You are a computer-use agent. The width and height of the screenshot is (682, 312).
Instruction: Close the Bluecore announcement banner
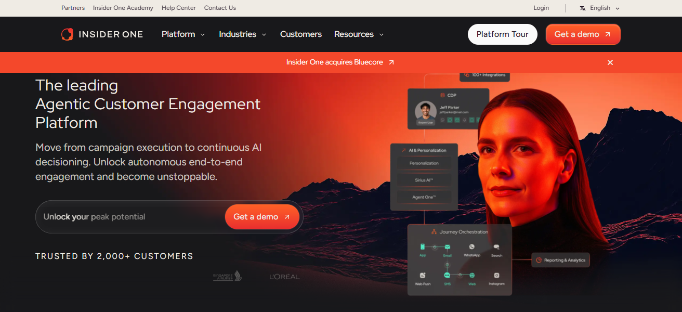610,62
